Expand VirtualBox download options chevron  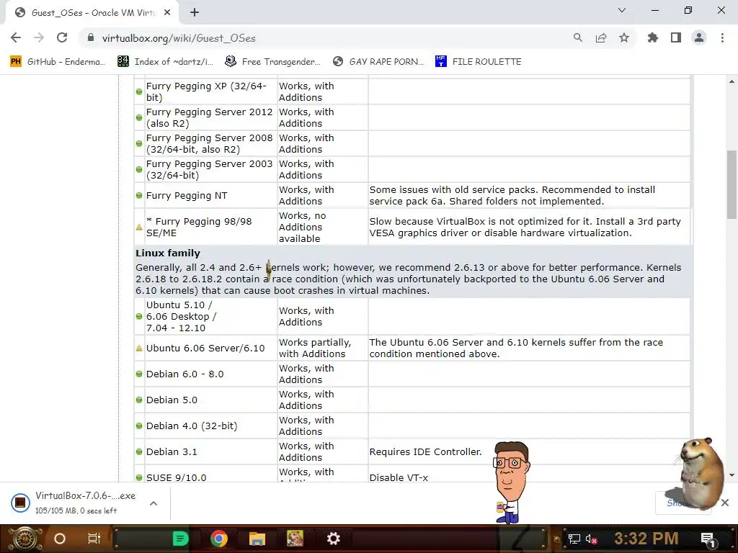coord(154,503)
